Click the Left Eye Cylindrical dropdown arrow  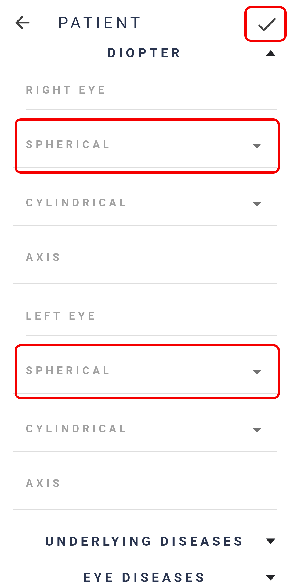pyautogui.click(x=257, y=430)
